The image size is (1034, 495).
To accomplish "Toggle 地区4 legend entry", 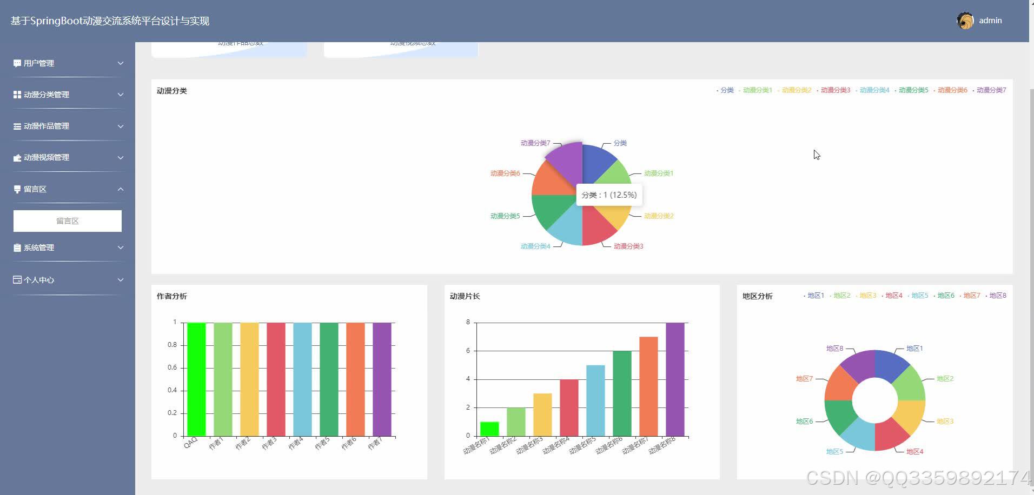I will [x=892, y=296].
